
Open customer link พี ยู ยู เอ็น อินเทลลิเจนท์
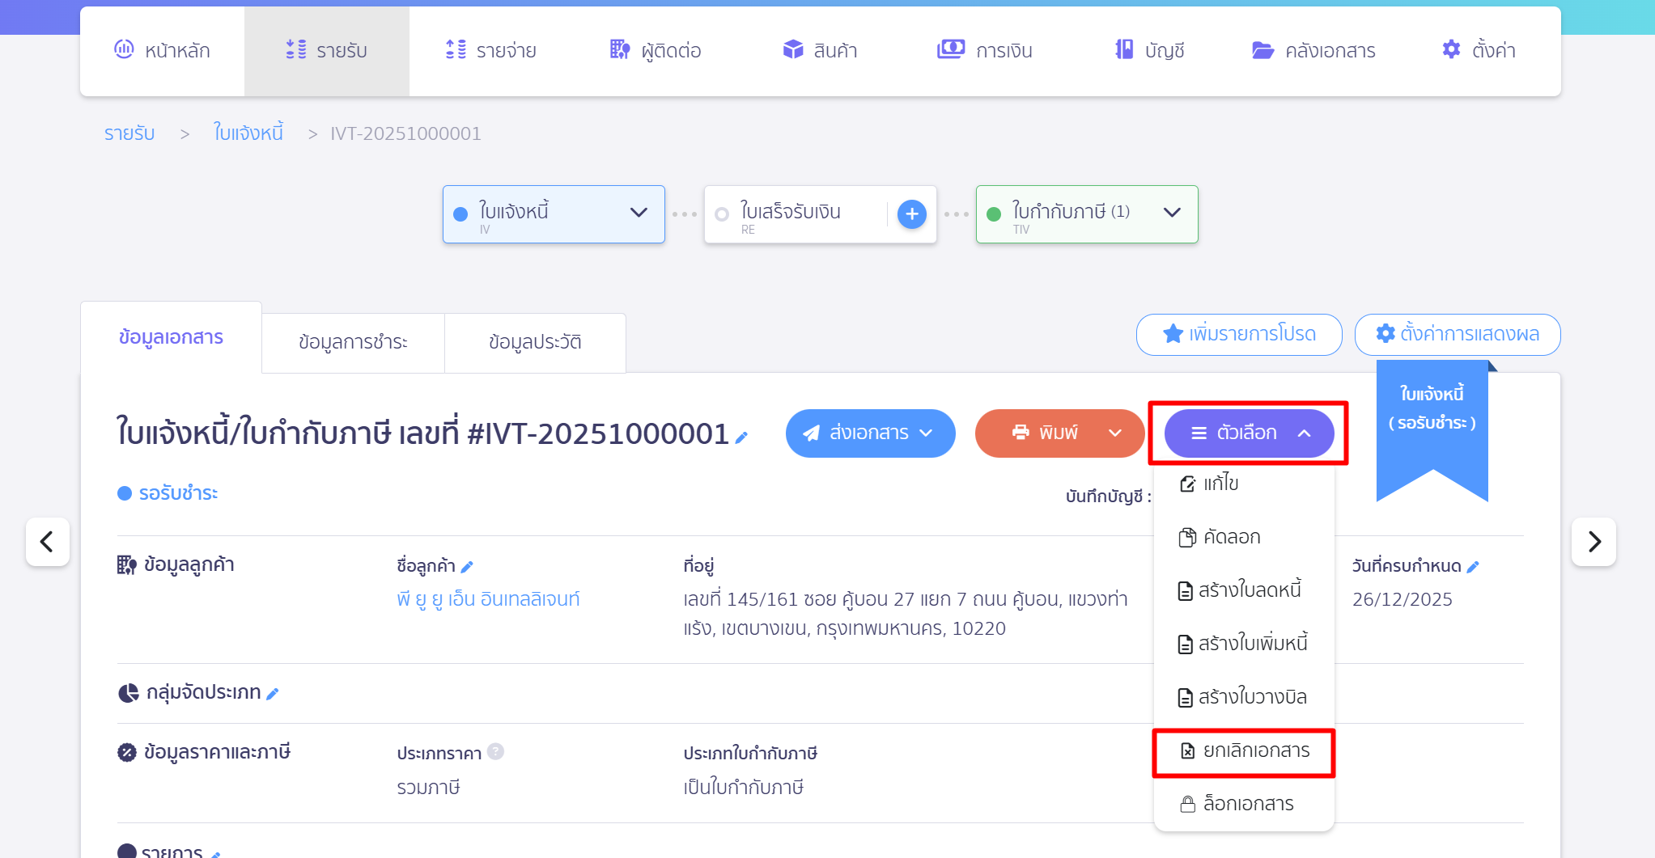point(488,600)
